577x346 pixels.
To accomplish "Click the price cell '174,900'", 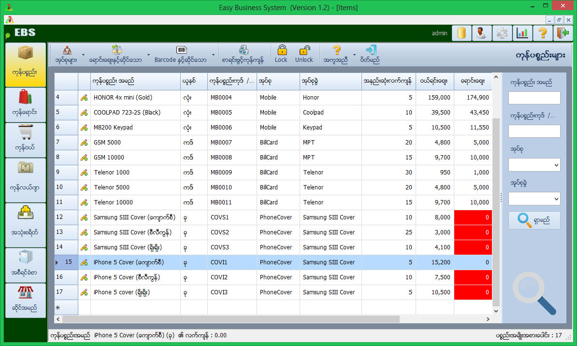I will tap(473, 98).
